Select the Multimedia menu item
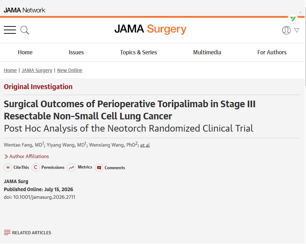 pyautogui.click(x=207, y=53)
